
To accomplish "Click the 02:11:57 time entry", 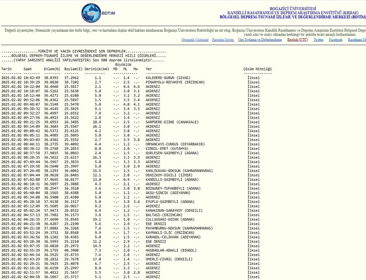I will click(x=32, y=273).
